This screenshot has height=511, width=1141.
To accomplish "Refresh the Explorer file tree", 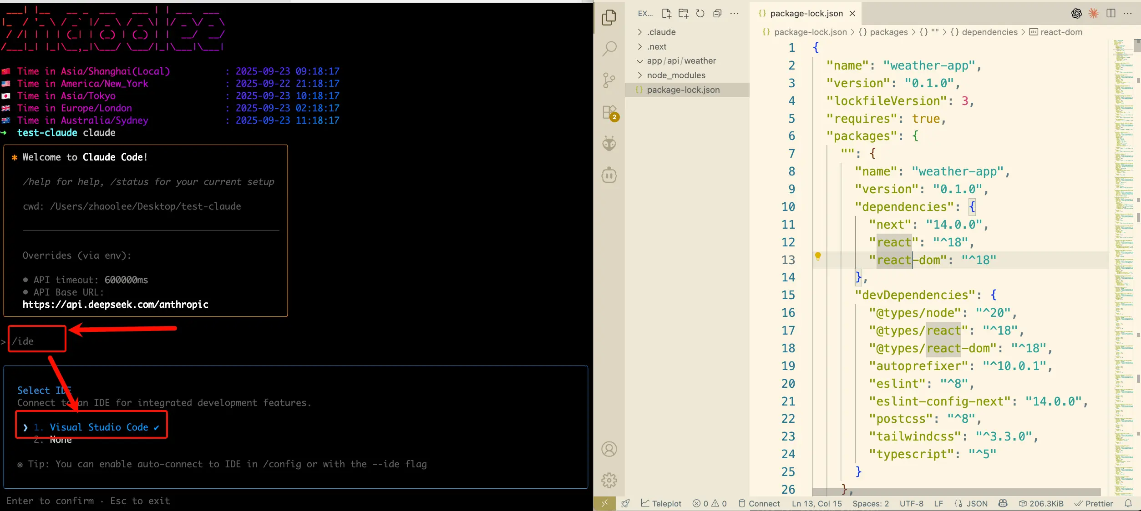I will pyautogui.click(x=700, y=14).
